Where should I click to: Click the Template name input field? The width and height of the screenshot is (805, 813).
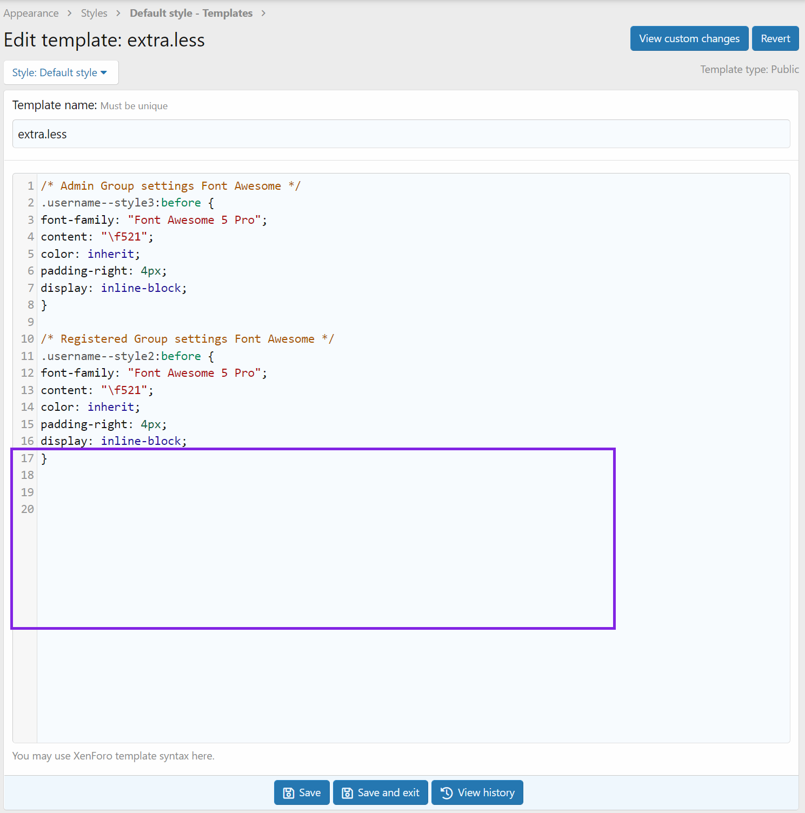[x=401, y=134]
